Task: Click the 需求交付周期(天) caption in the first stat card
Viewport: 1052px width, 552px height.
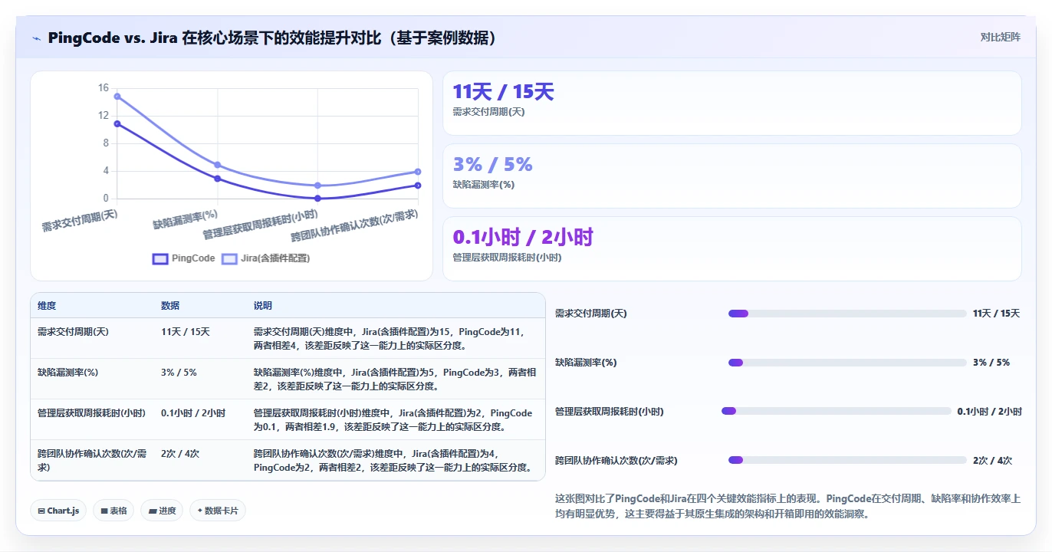Action: point(488,112)
